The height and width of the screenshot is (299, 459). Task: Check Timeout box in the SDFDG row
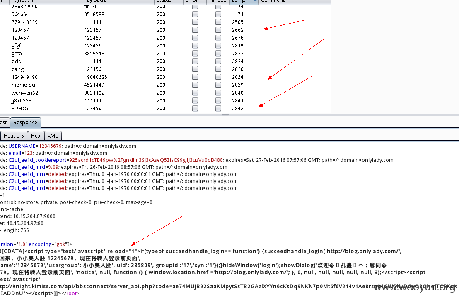218,109
